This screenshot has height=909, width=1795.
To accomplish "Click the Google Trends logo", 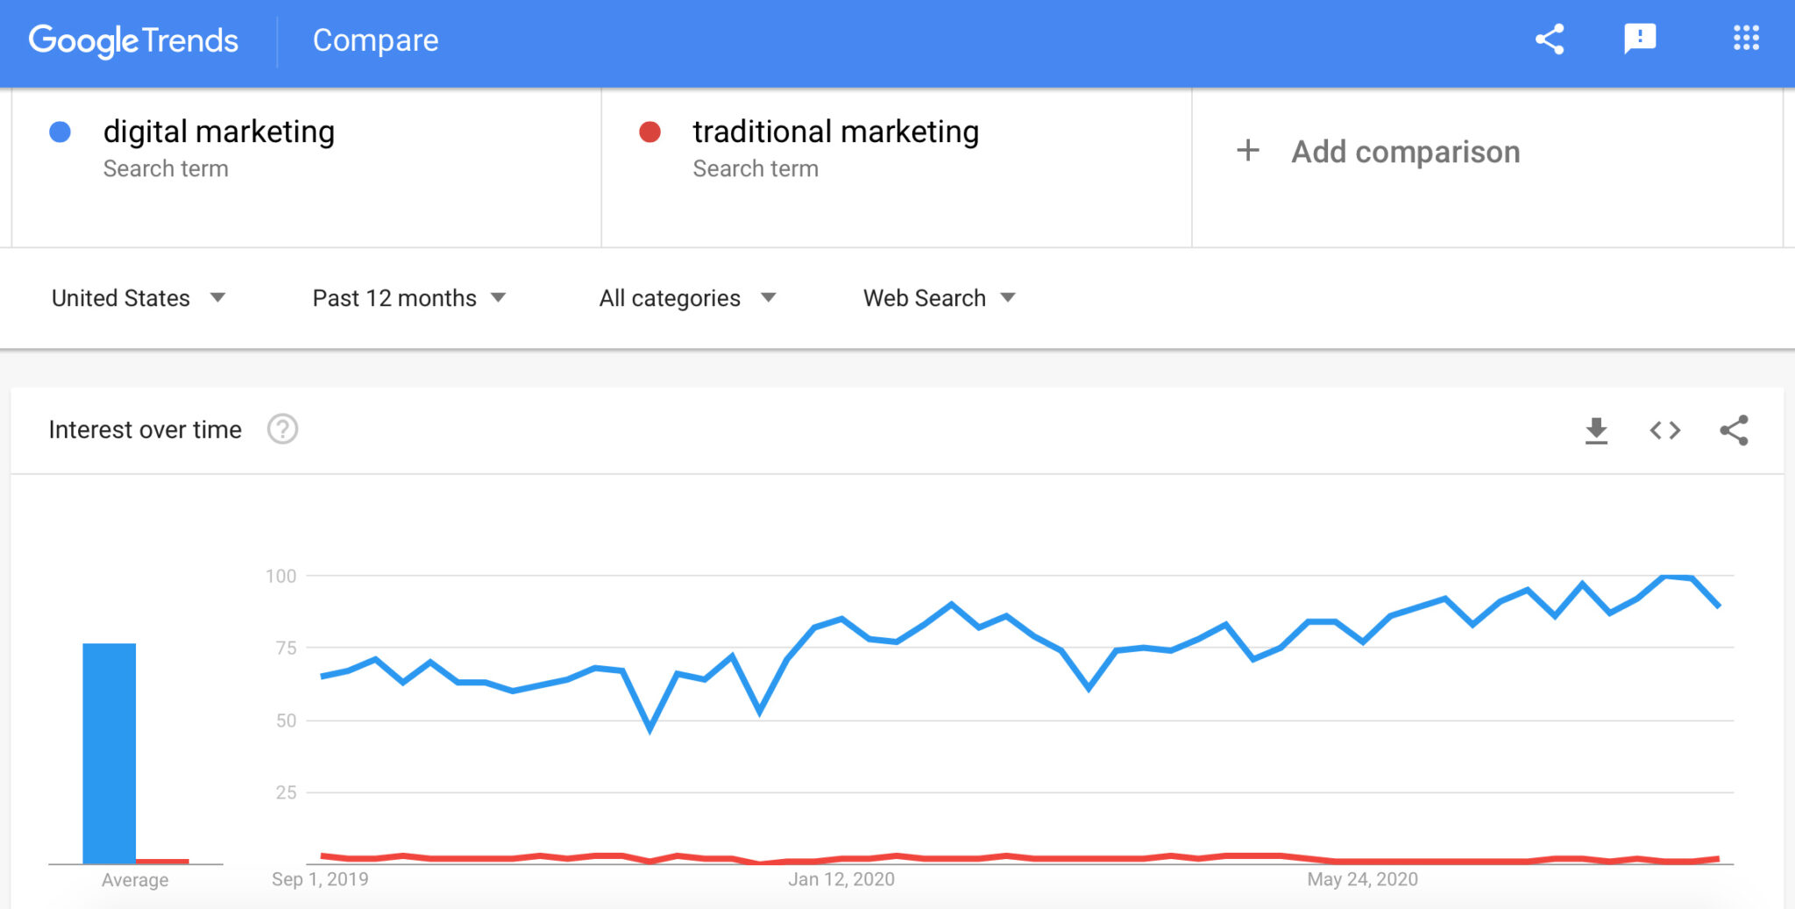I will [x=133, y=39].
